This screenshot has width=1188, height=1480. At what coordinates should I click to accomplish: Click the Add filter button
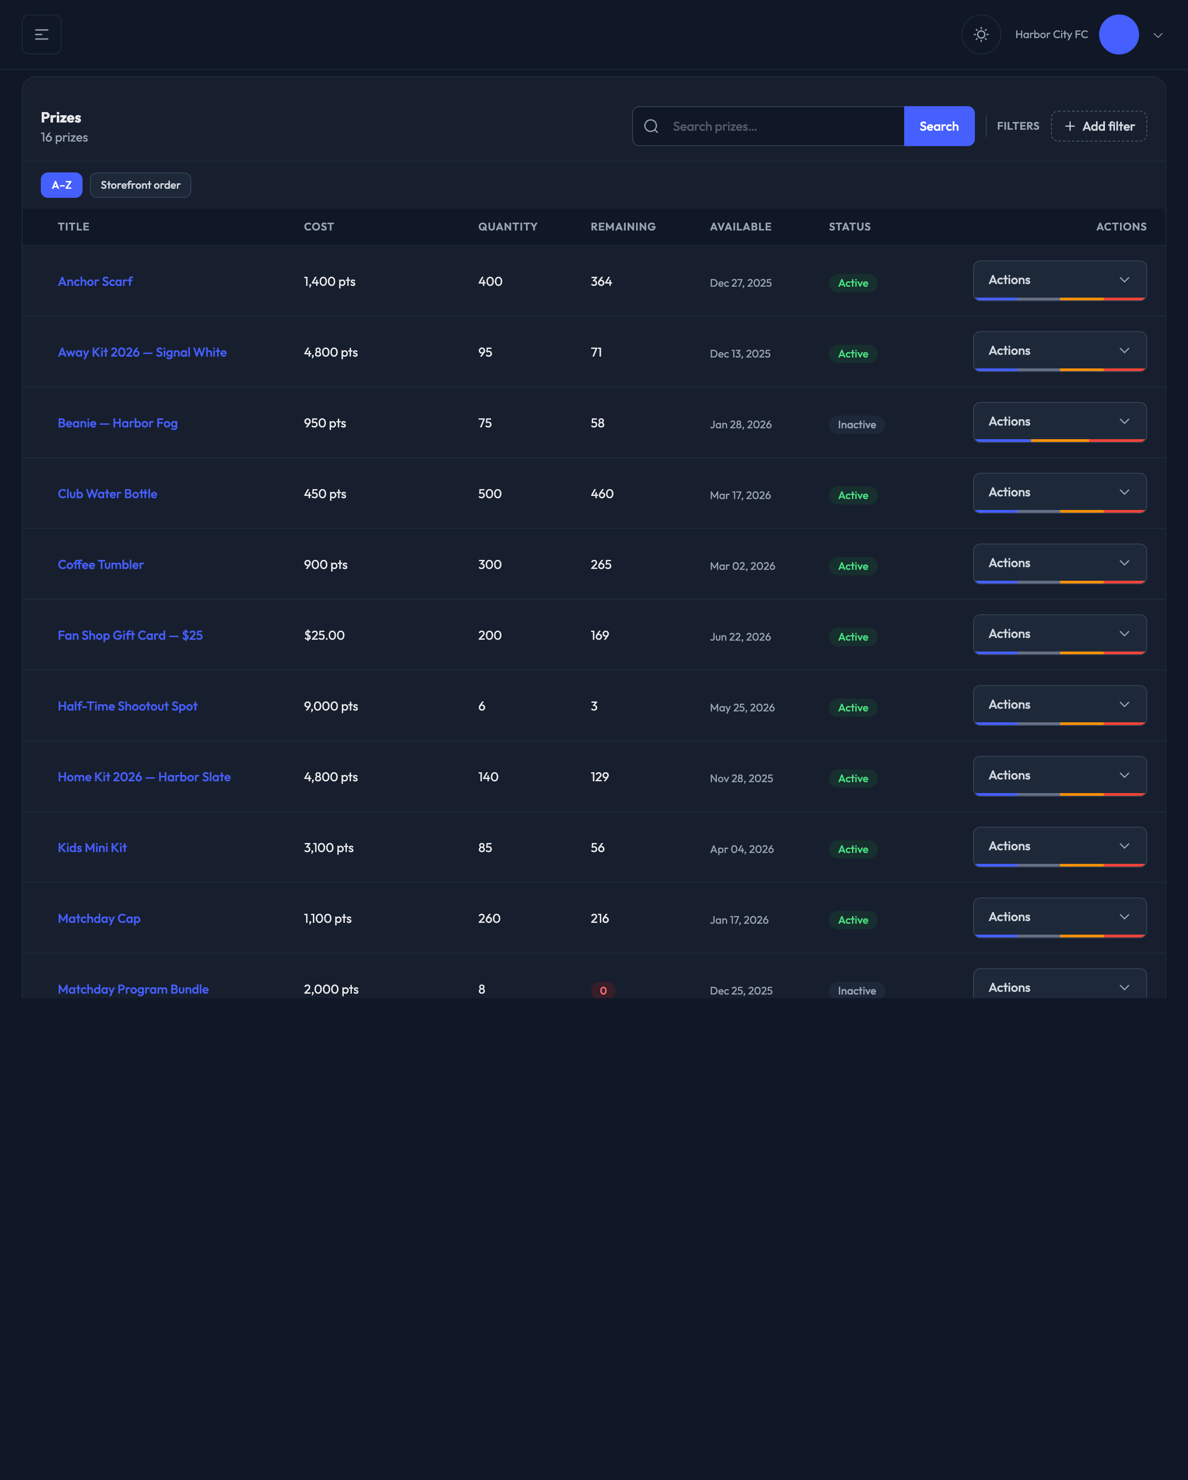pos(1099,126)
